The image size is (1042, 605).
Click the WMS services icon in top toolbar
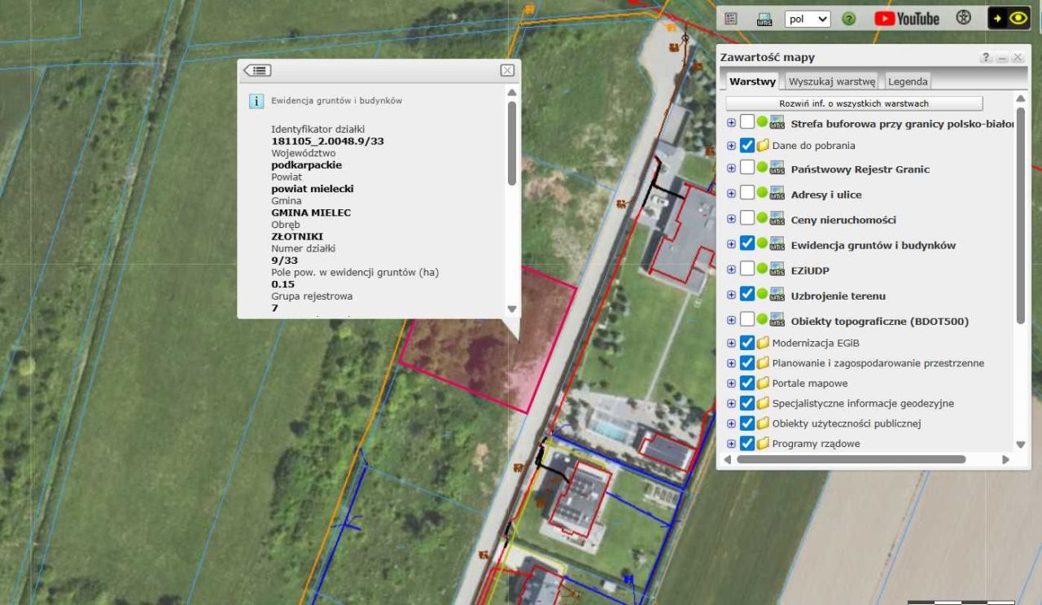point(764,19)
